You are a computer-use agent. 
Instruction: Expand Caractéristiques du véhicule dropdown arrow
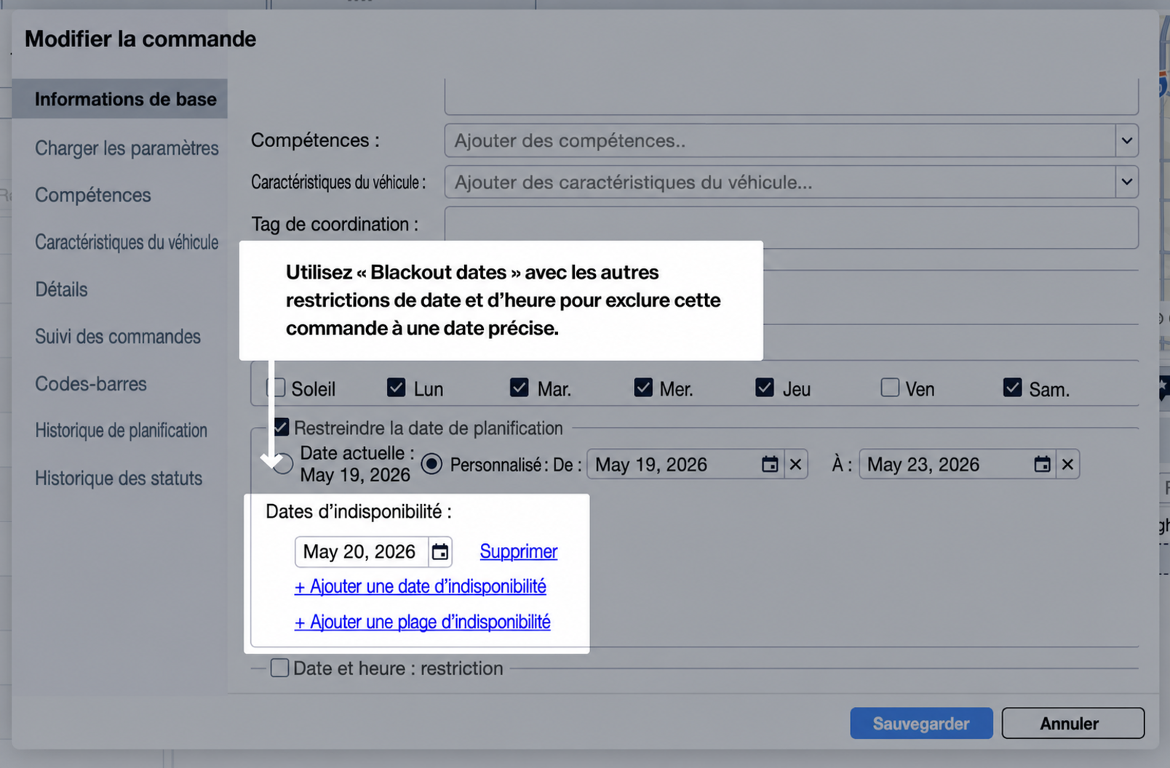tap(1126, 182)
